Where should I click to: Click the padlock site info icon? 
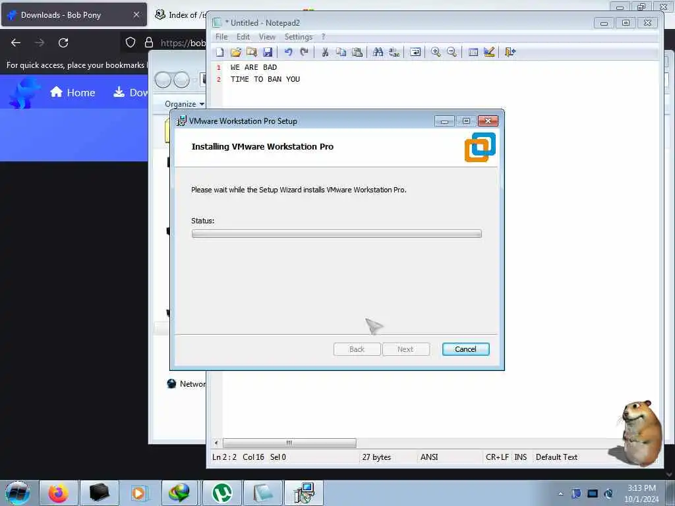149,42
